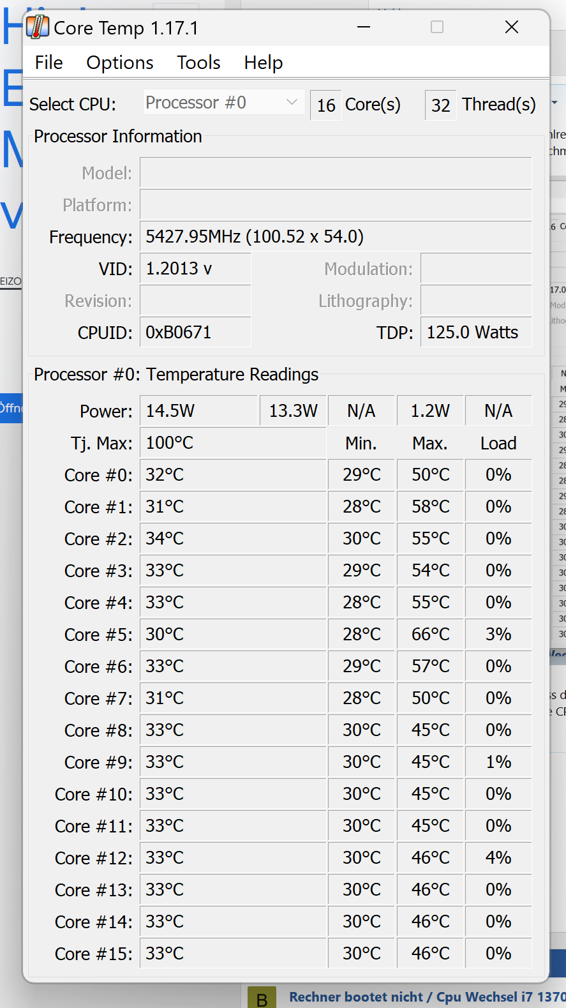
Task: Select Core #6 max temperature 57°C
Action: pos(430,666)
